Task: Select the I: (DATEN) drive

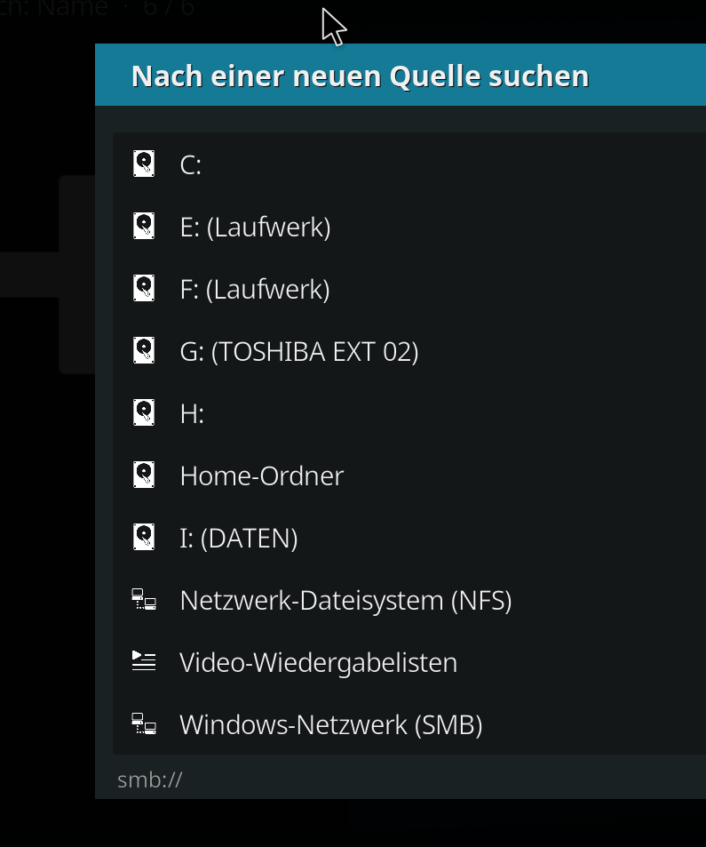Action: [x=409, y=538]
